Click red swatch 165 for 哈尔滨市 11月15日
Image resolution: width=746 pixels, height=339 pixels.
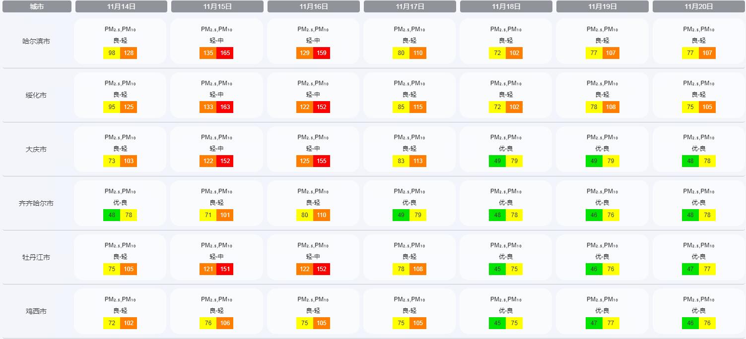tap(225, 53)
